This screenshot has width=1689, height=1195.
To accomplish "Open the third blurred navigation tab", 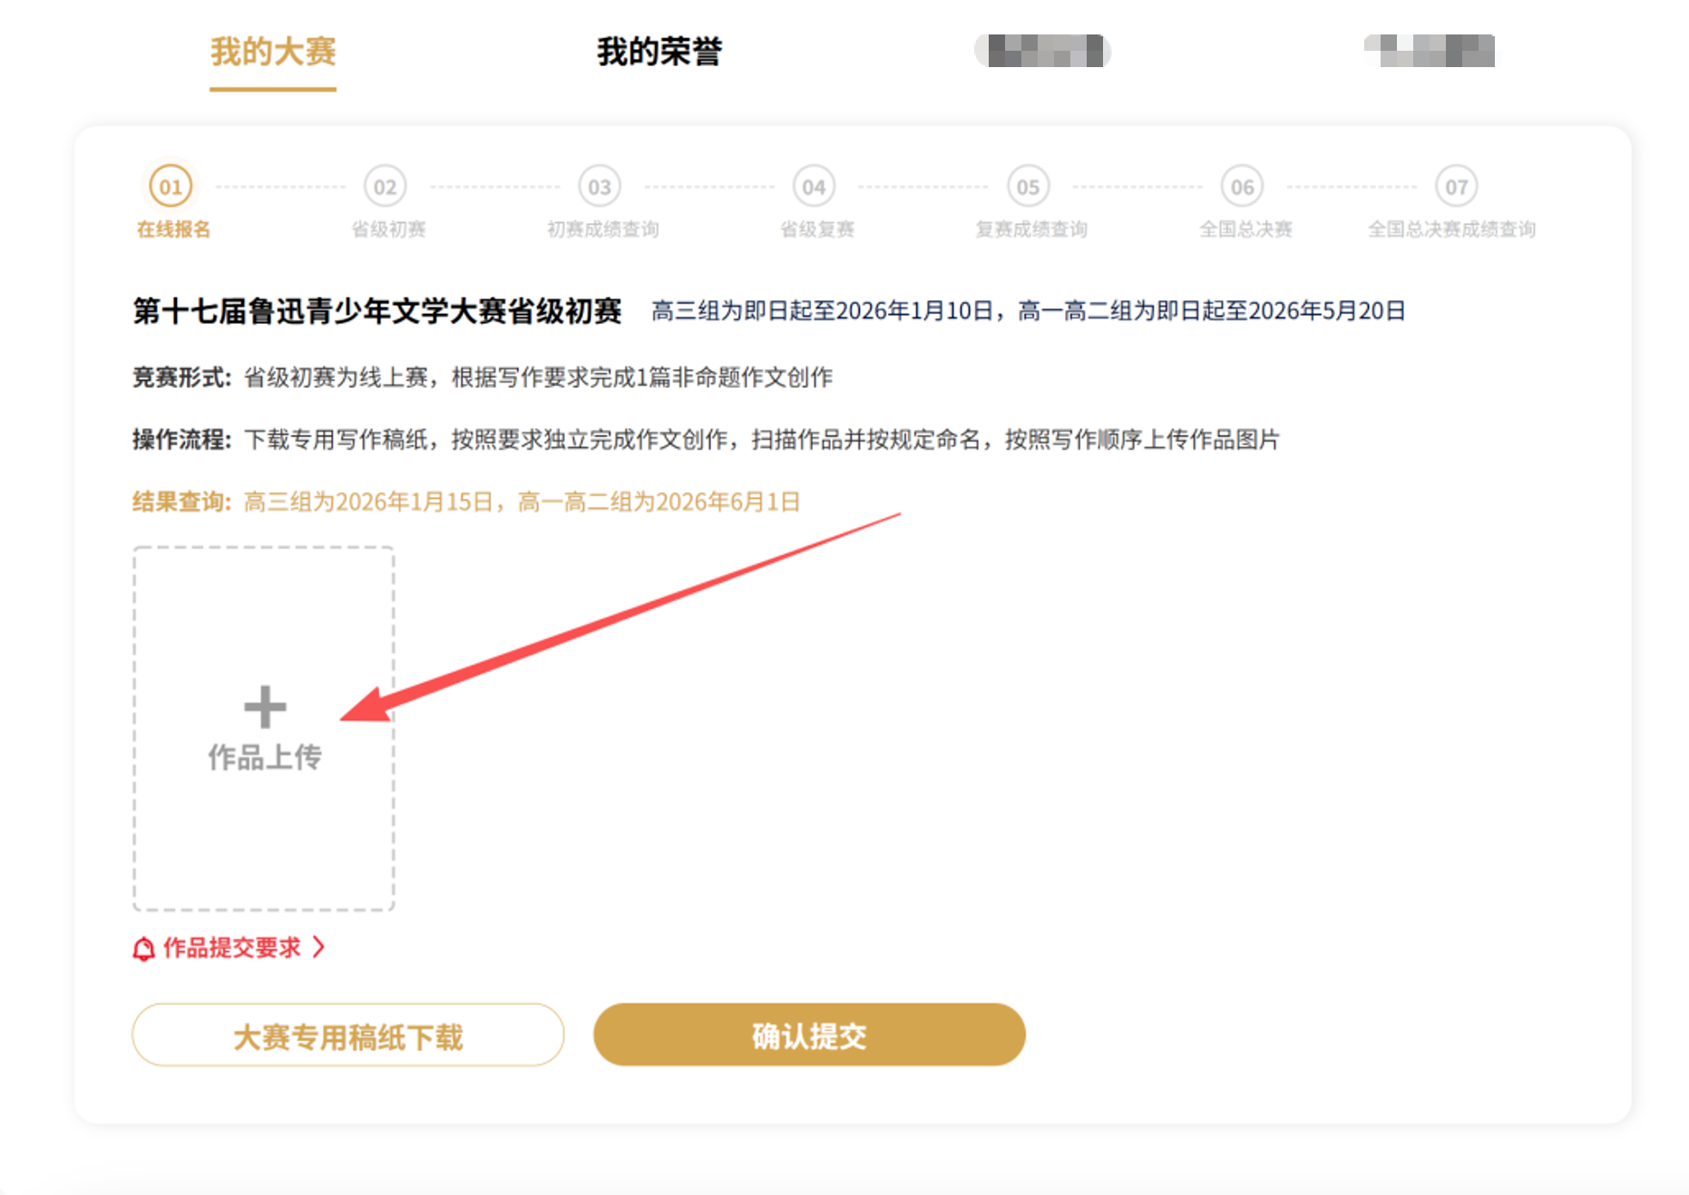I will pos(1042,51).
